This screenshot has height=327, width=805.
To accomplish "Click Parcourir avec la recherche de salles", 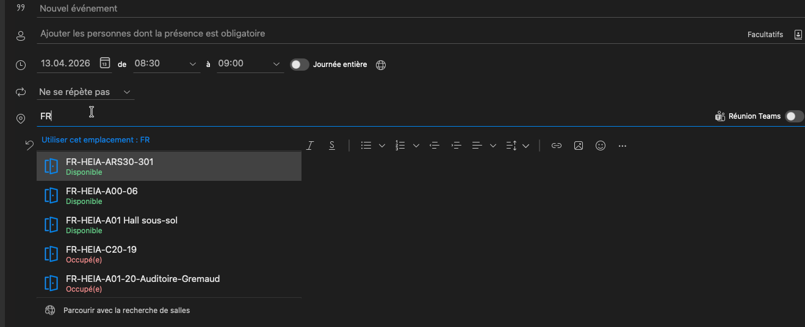I will [x=126, y=311].
